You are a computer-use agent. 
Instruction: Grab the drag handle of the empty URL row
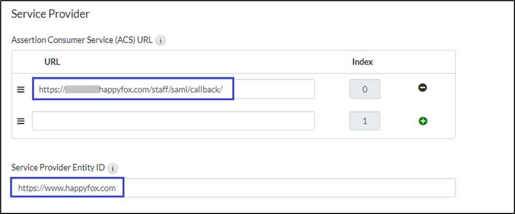tap(21, 121)
